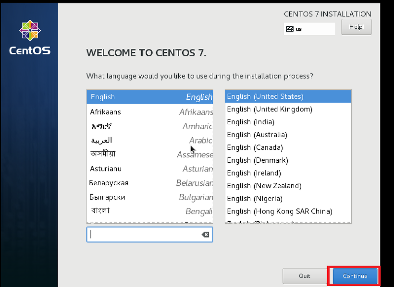
Task: Pick the Assamese language row
Action: [150, 154]
